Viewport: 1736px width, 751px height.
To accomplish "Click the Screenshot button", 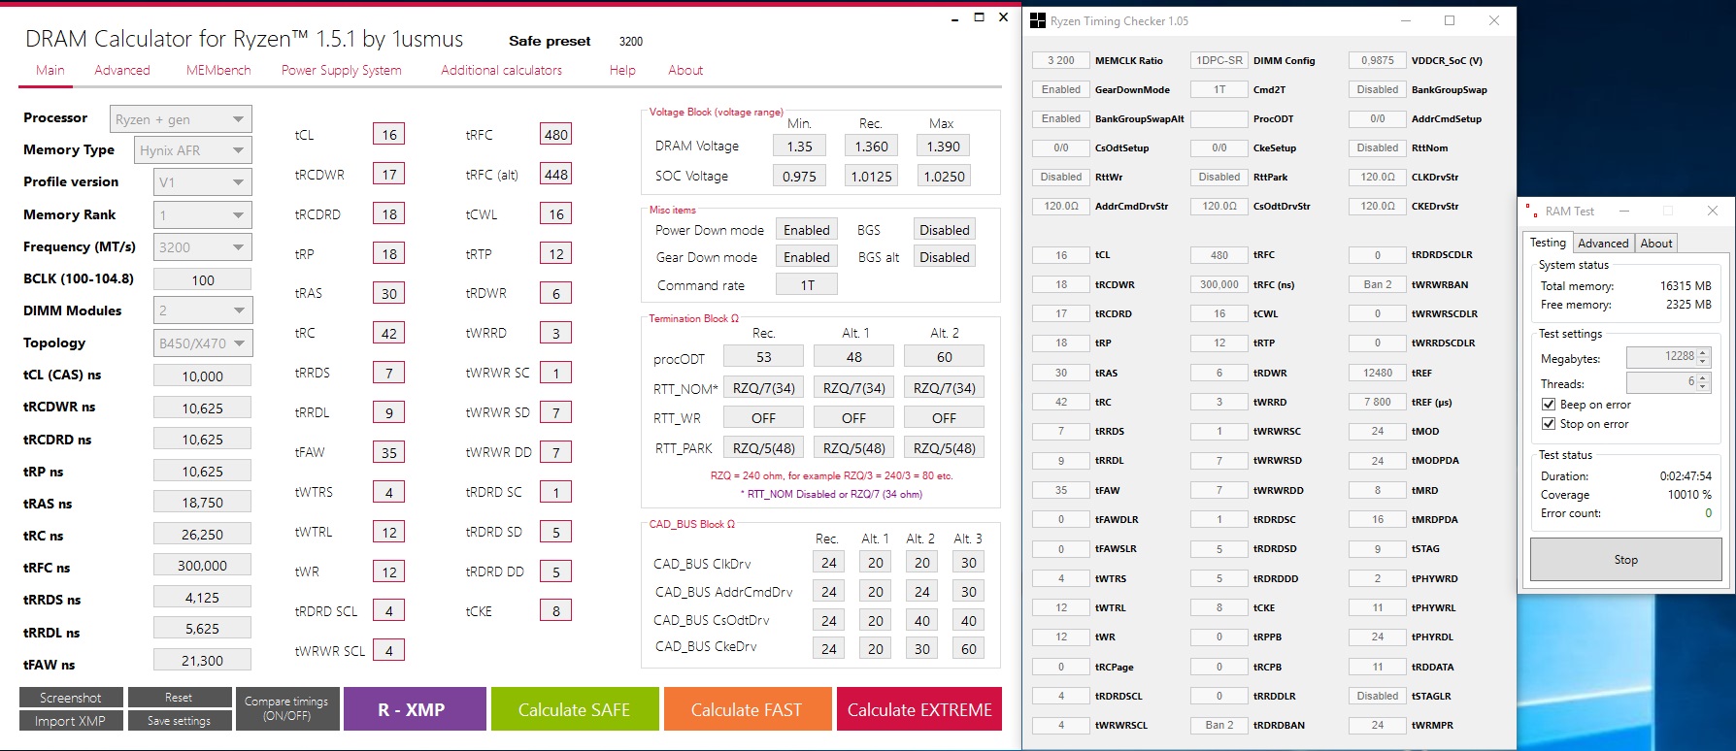I will [x=71, y=698].
